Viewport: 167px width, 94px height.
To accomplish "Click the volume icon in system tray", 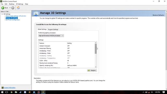I will [152, 92].
